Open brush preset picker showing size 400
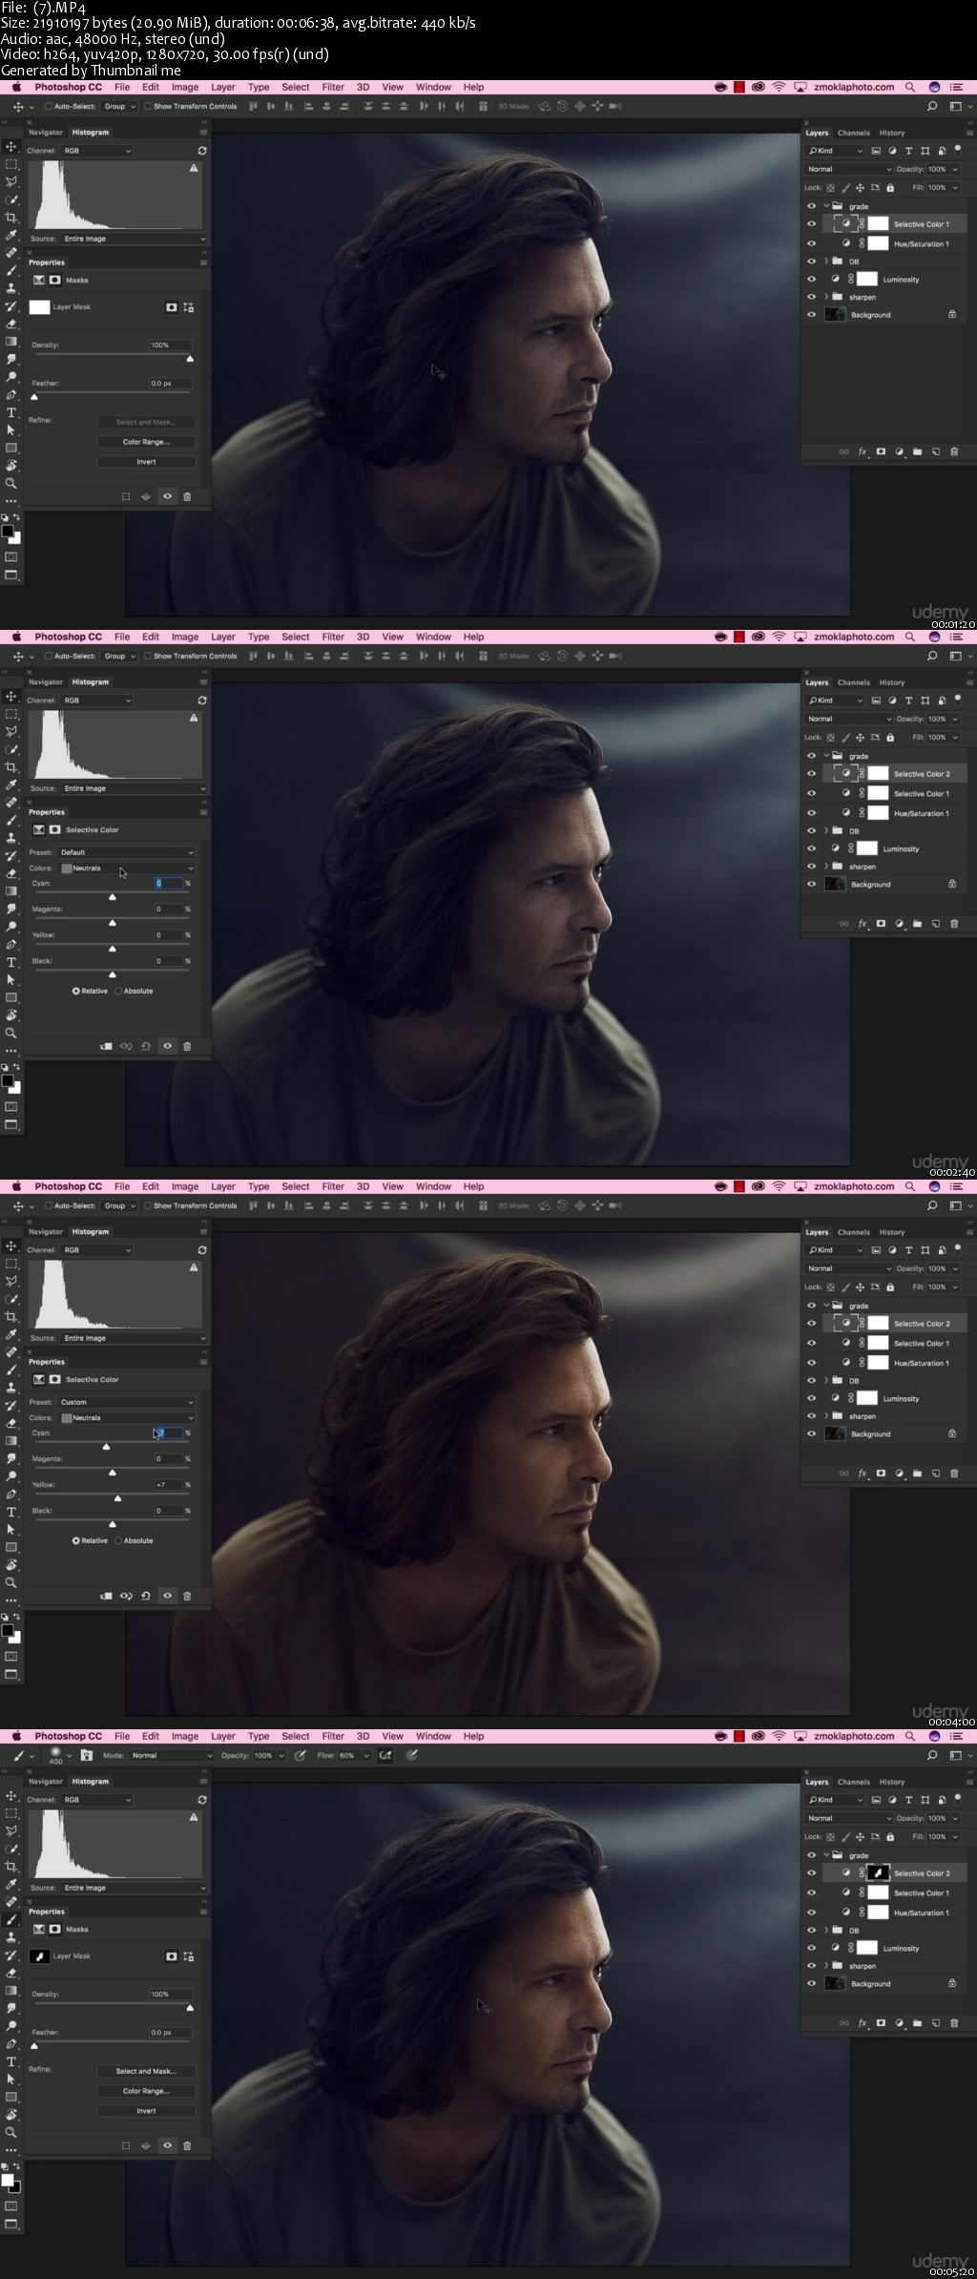This screenshot has height=2279, width=977. coord(57,1755)
